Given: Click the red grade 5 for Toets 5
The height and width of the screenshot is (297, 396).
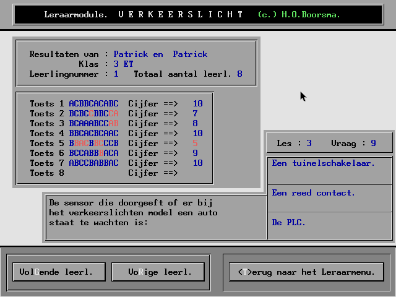Looking at the screenshot, I should 195,144.
